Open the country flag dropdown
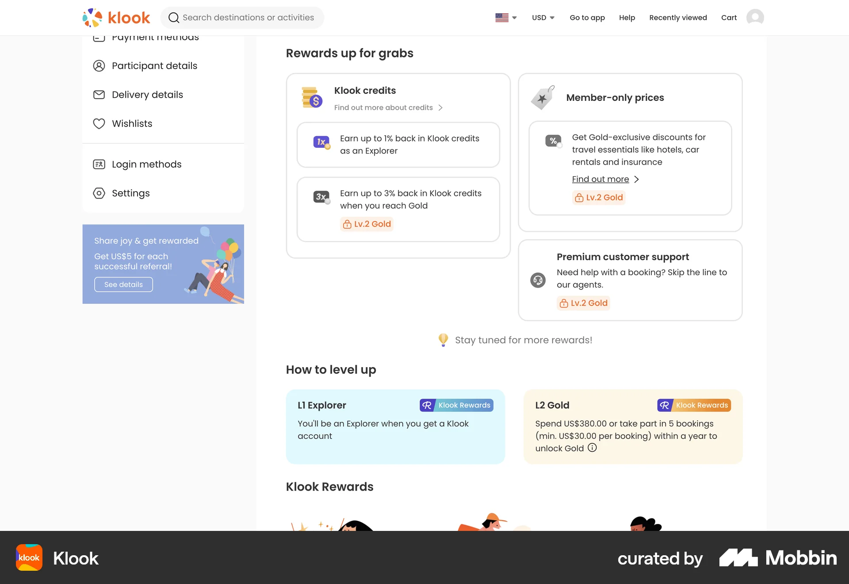 pos(506,18)
